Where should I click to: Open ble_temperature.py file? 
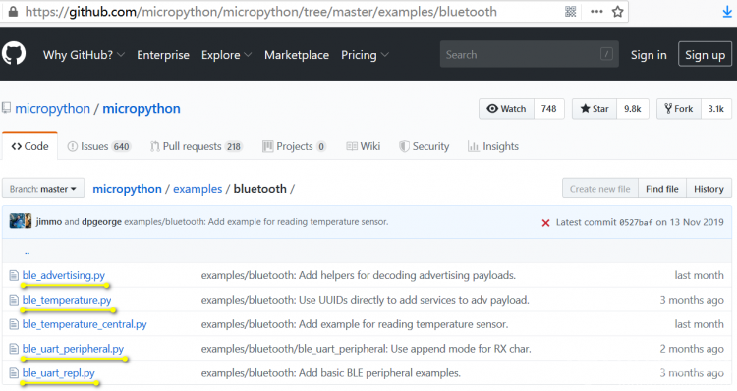[x=67, y=300]
